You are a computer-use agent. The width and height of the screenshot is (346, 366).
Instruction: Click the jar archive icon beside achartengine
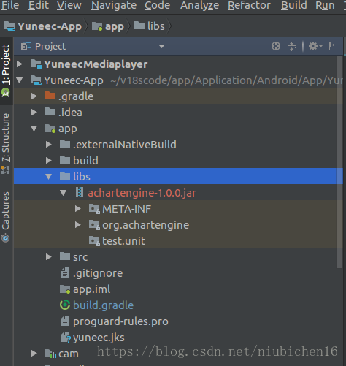pyautogui.click(x=80, y=192)
